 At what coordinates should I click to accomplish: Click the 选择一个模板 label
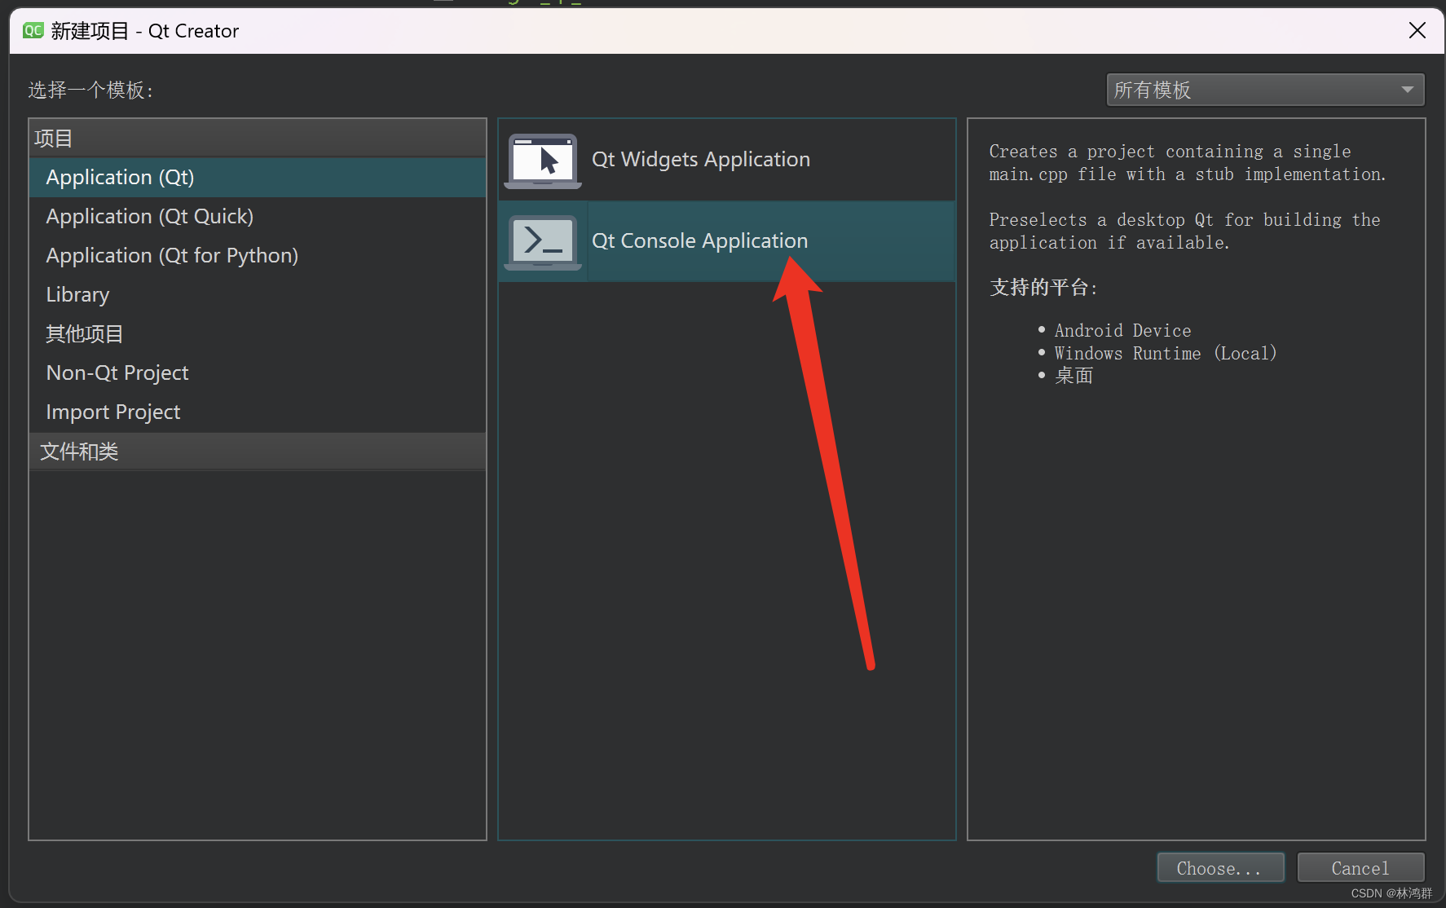point(90,90)
